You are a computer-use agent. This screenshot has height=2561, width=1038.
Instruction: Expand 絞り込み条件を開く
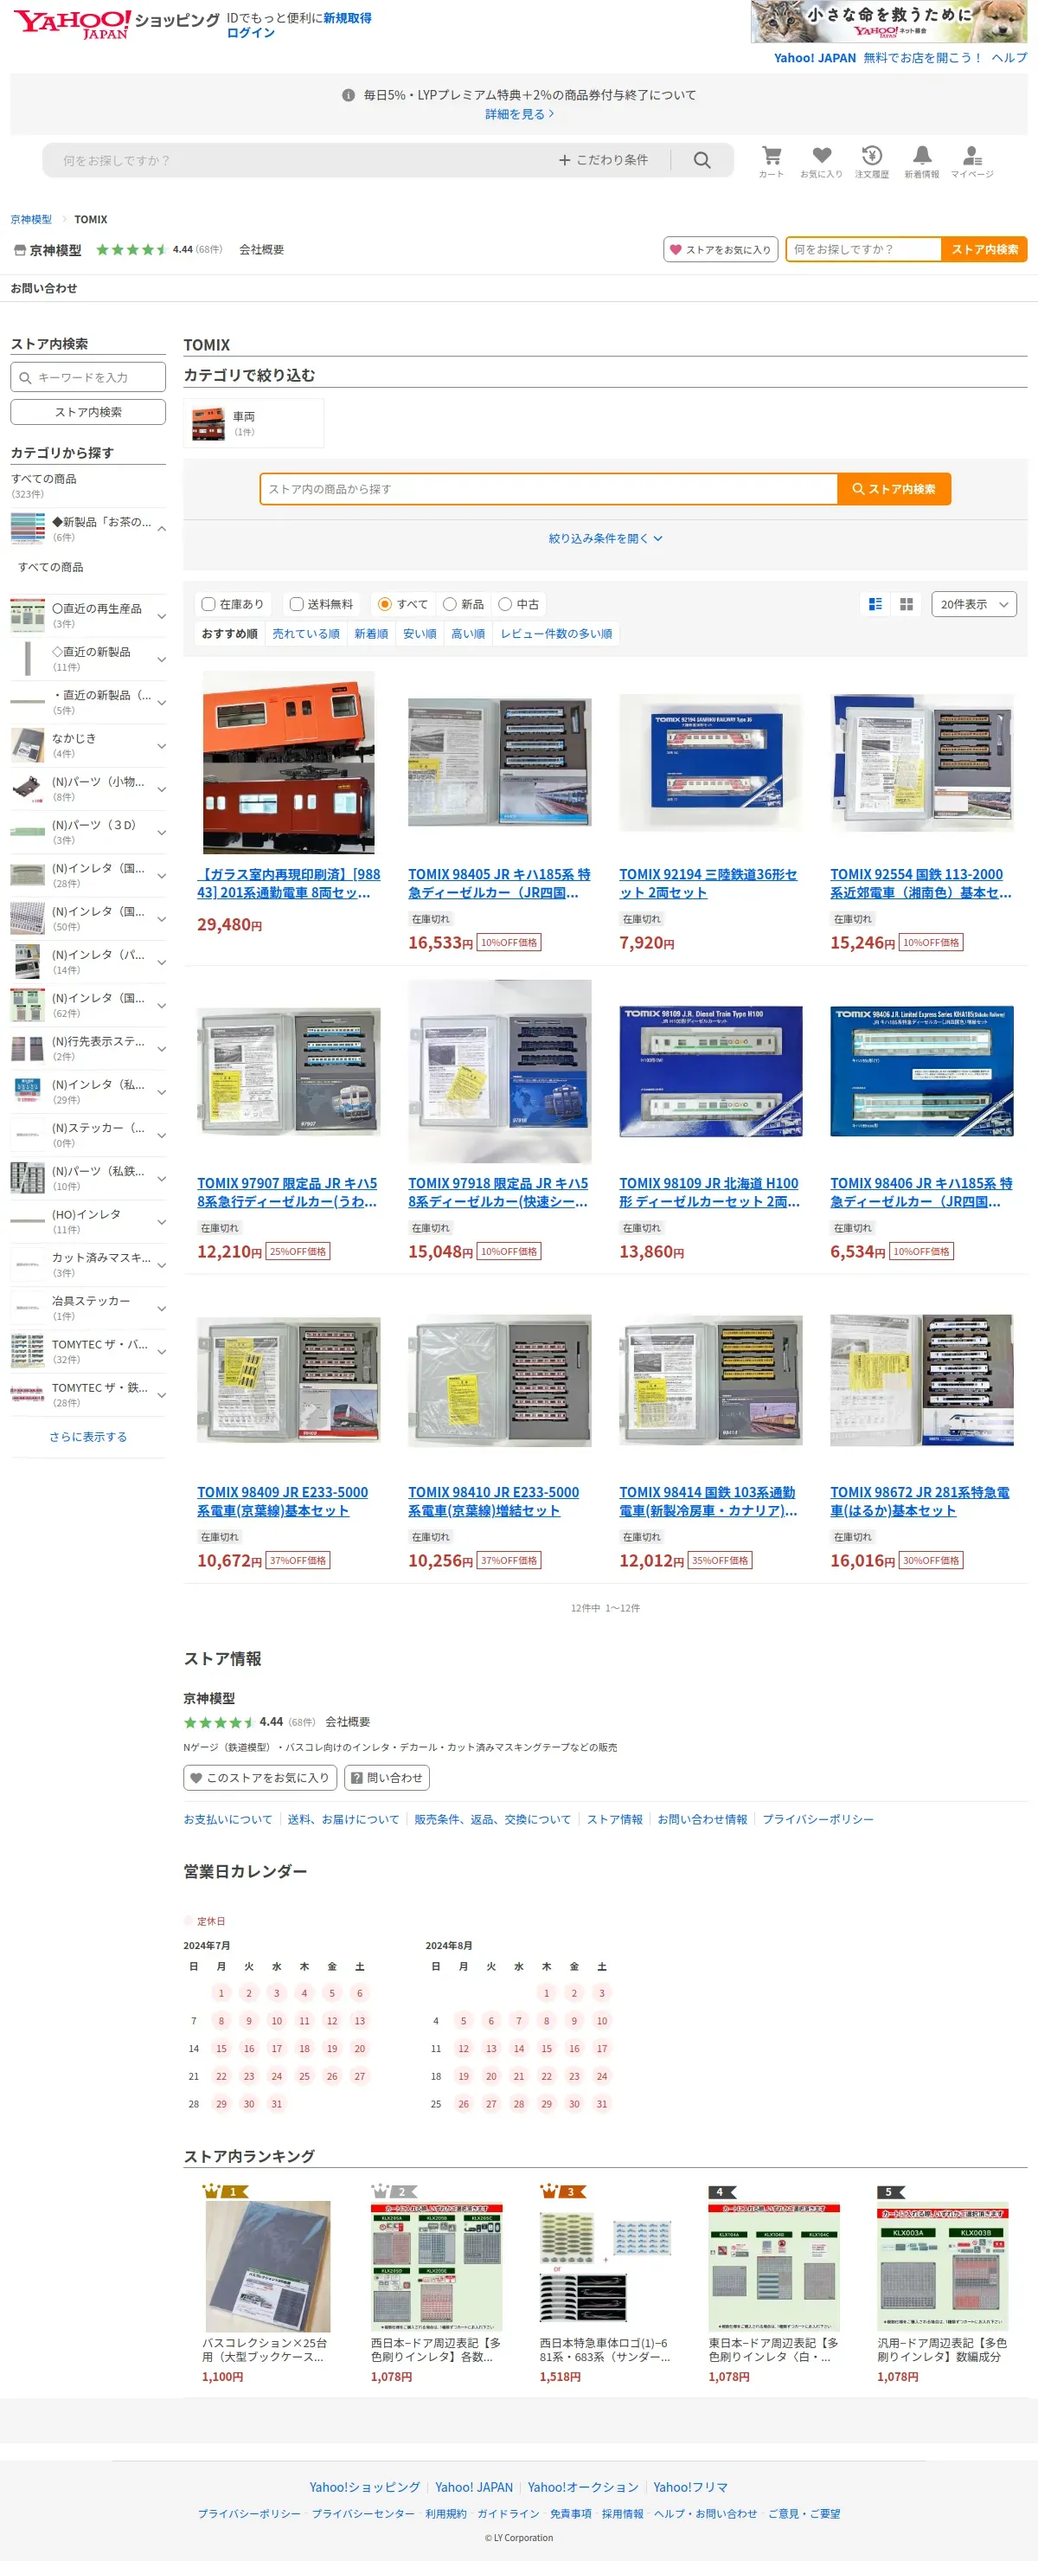click(605, 539)
